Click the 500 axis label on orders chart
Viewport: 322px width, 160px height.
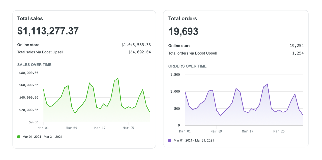(x=177, y=109)
